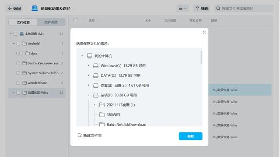Select the BaiduNetdiskDownload folder
Screen dimensions: 280x157
click(126, 125)
